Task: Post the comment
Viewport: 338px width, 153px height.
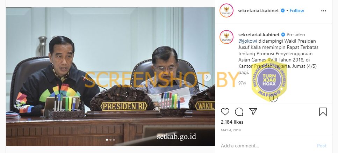Action: tap(322, 146)
